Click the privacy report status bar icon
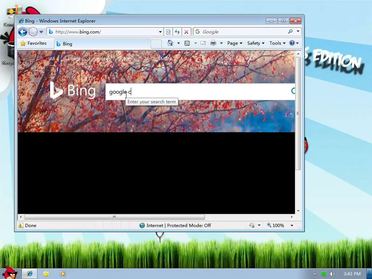 (x=252, y=225)
